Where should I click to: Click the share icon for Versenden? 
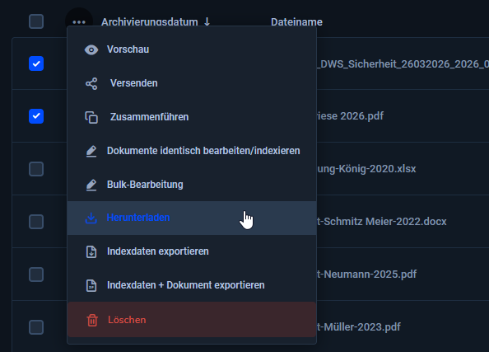point(91,84)
